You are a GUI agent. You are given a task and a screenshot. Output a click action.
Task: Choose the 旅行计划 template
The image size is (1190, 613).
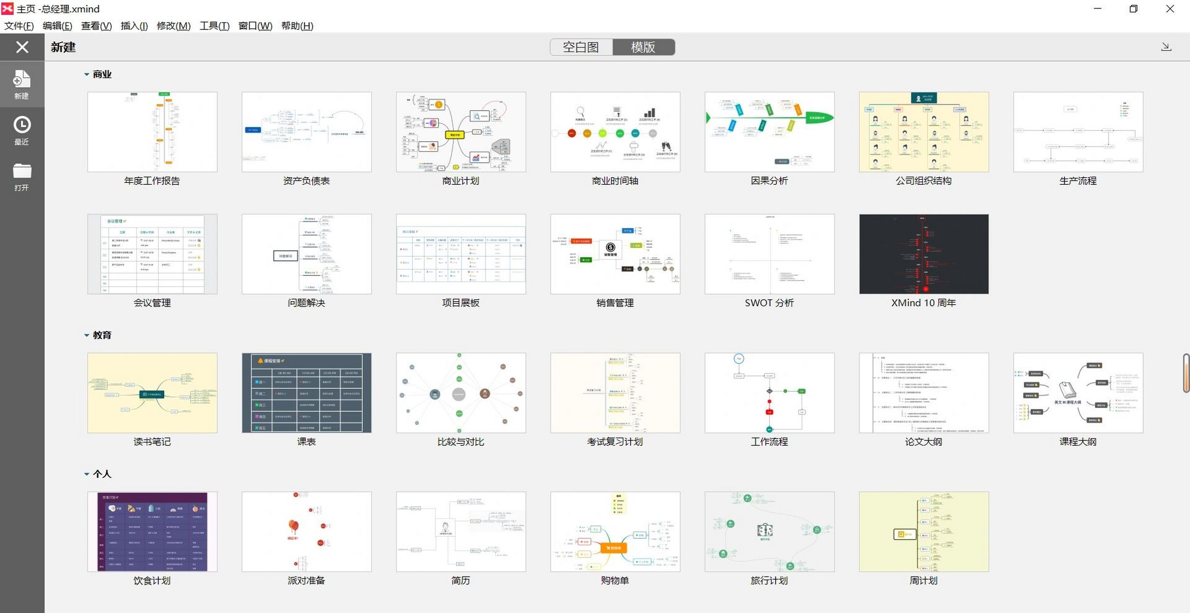tap(769, 532)
